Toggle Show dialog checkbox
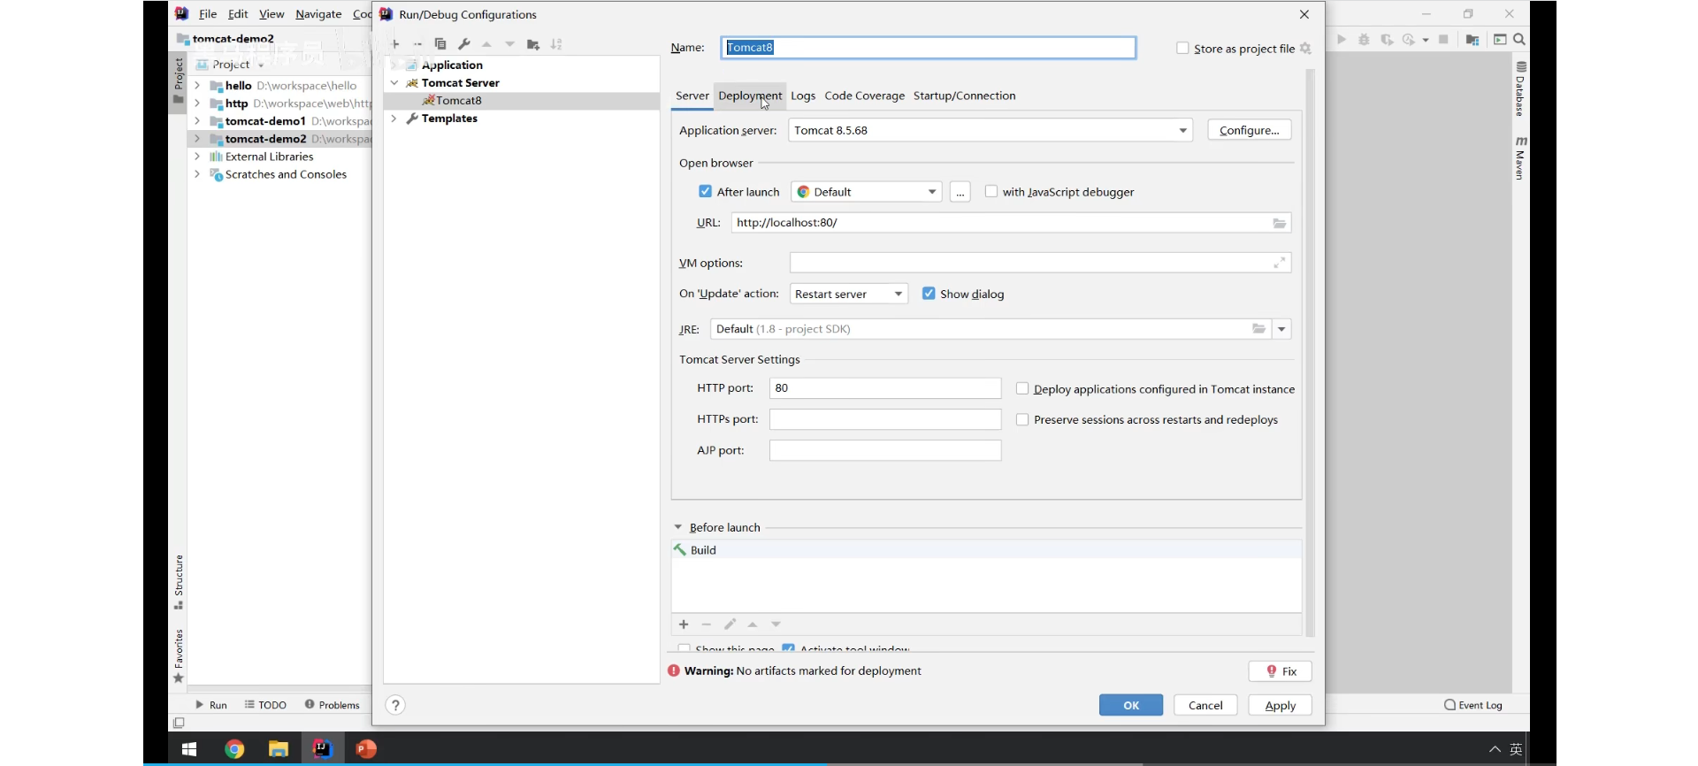 point(929,294)
